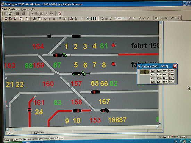The height and width of the screenshot is (143, 191).
Task: Toggle switch 008 in Stellpult panel
Action: [172, 74]
